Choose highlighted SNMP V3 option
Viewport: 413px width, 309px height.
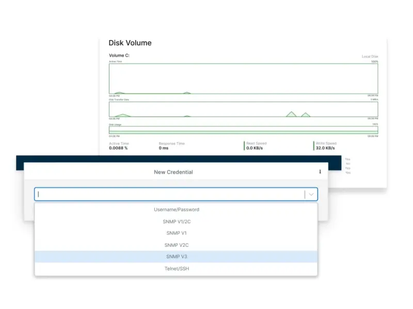[x=176, y=256]
